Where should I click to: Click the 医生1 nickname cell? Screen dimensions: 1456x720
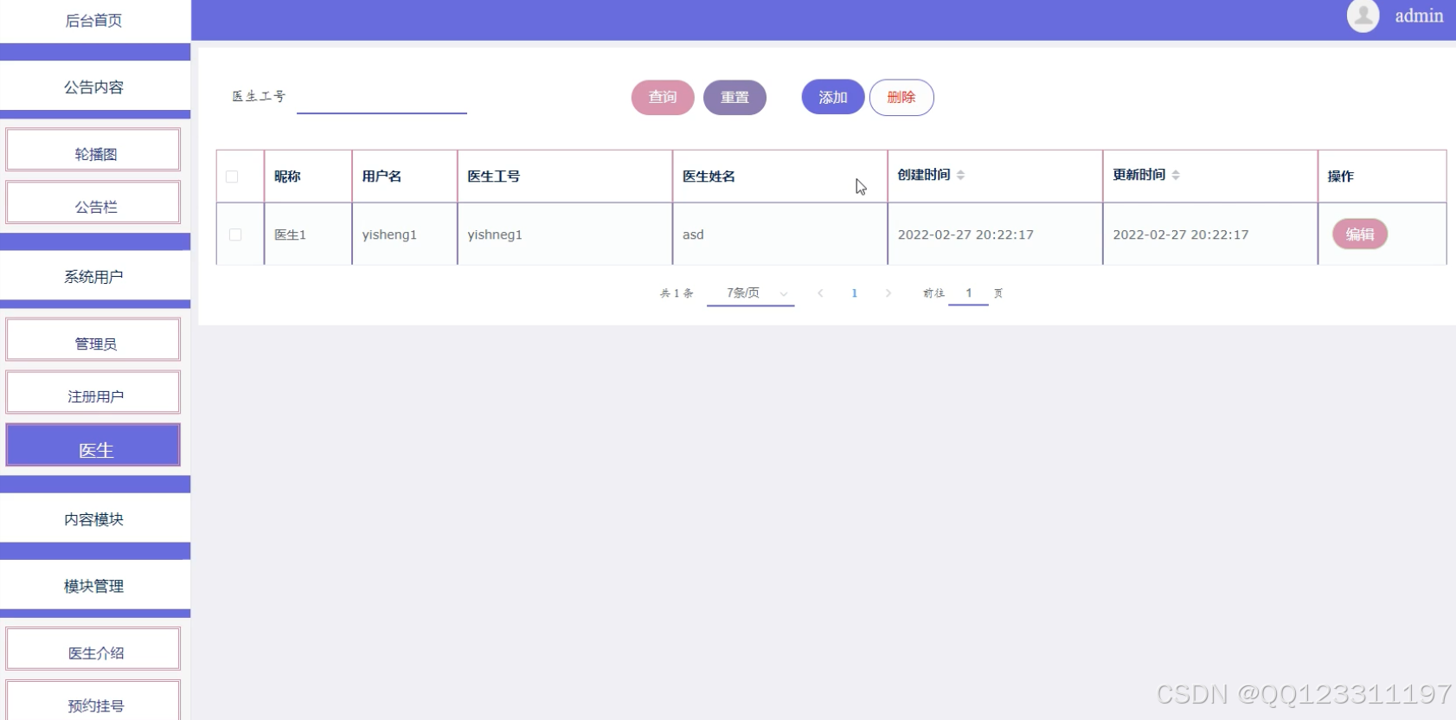pyautogui.click(x=308, y=235)
